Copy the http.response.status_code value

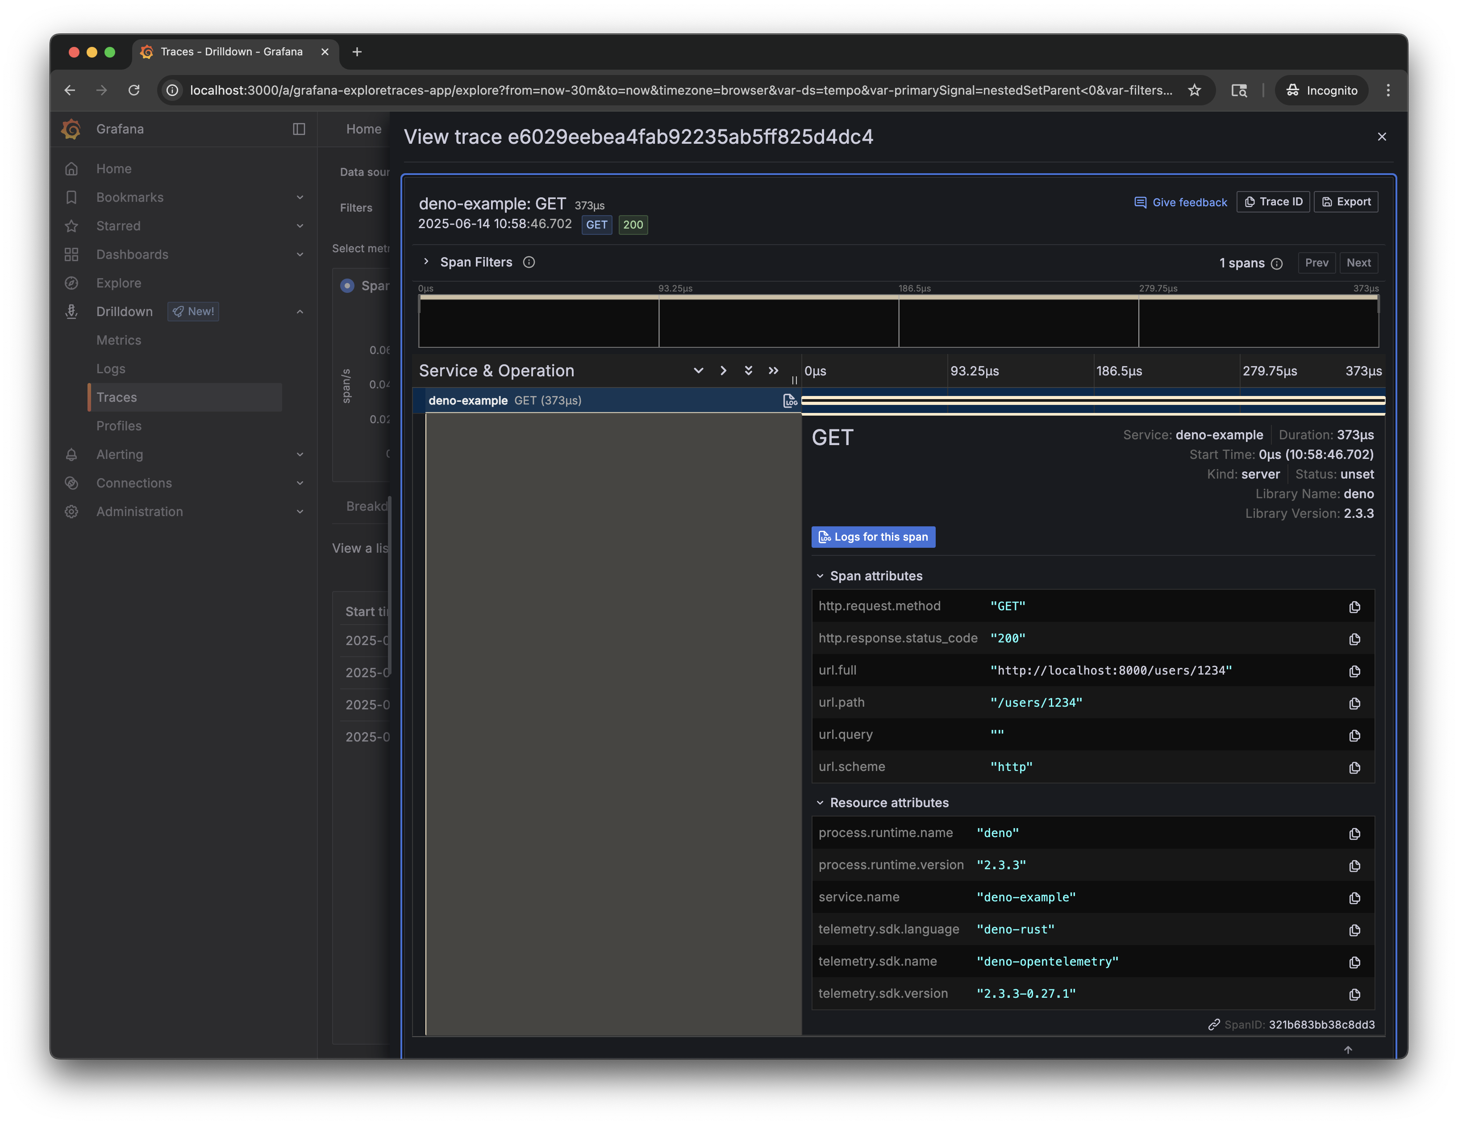coord(1354,638)
